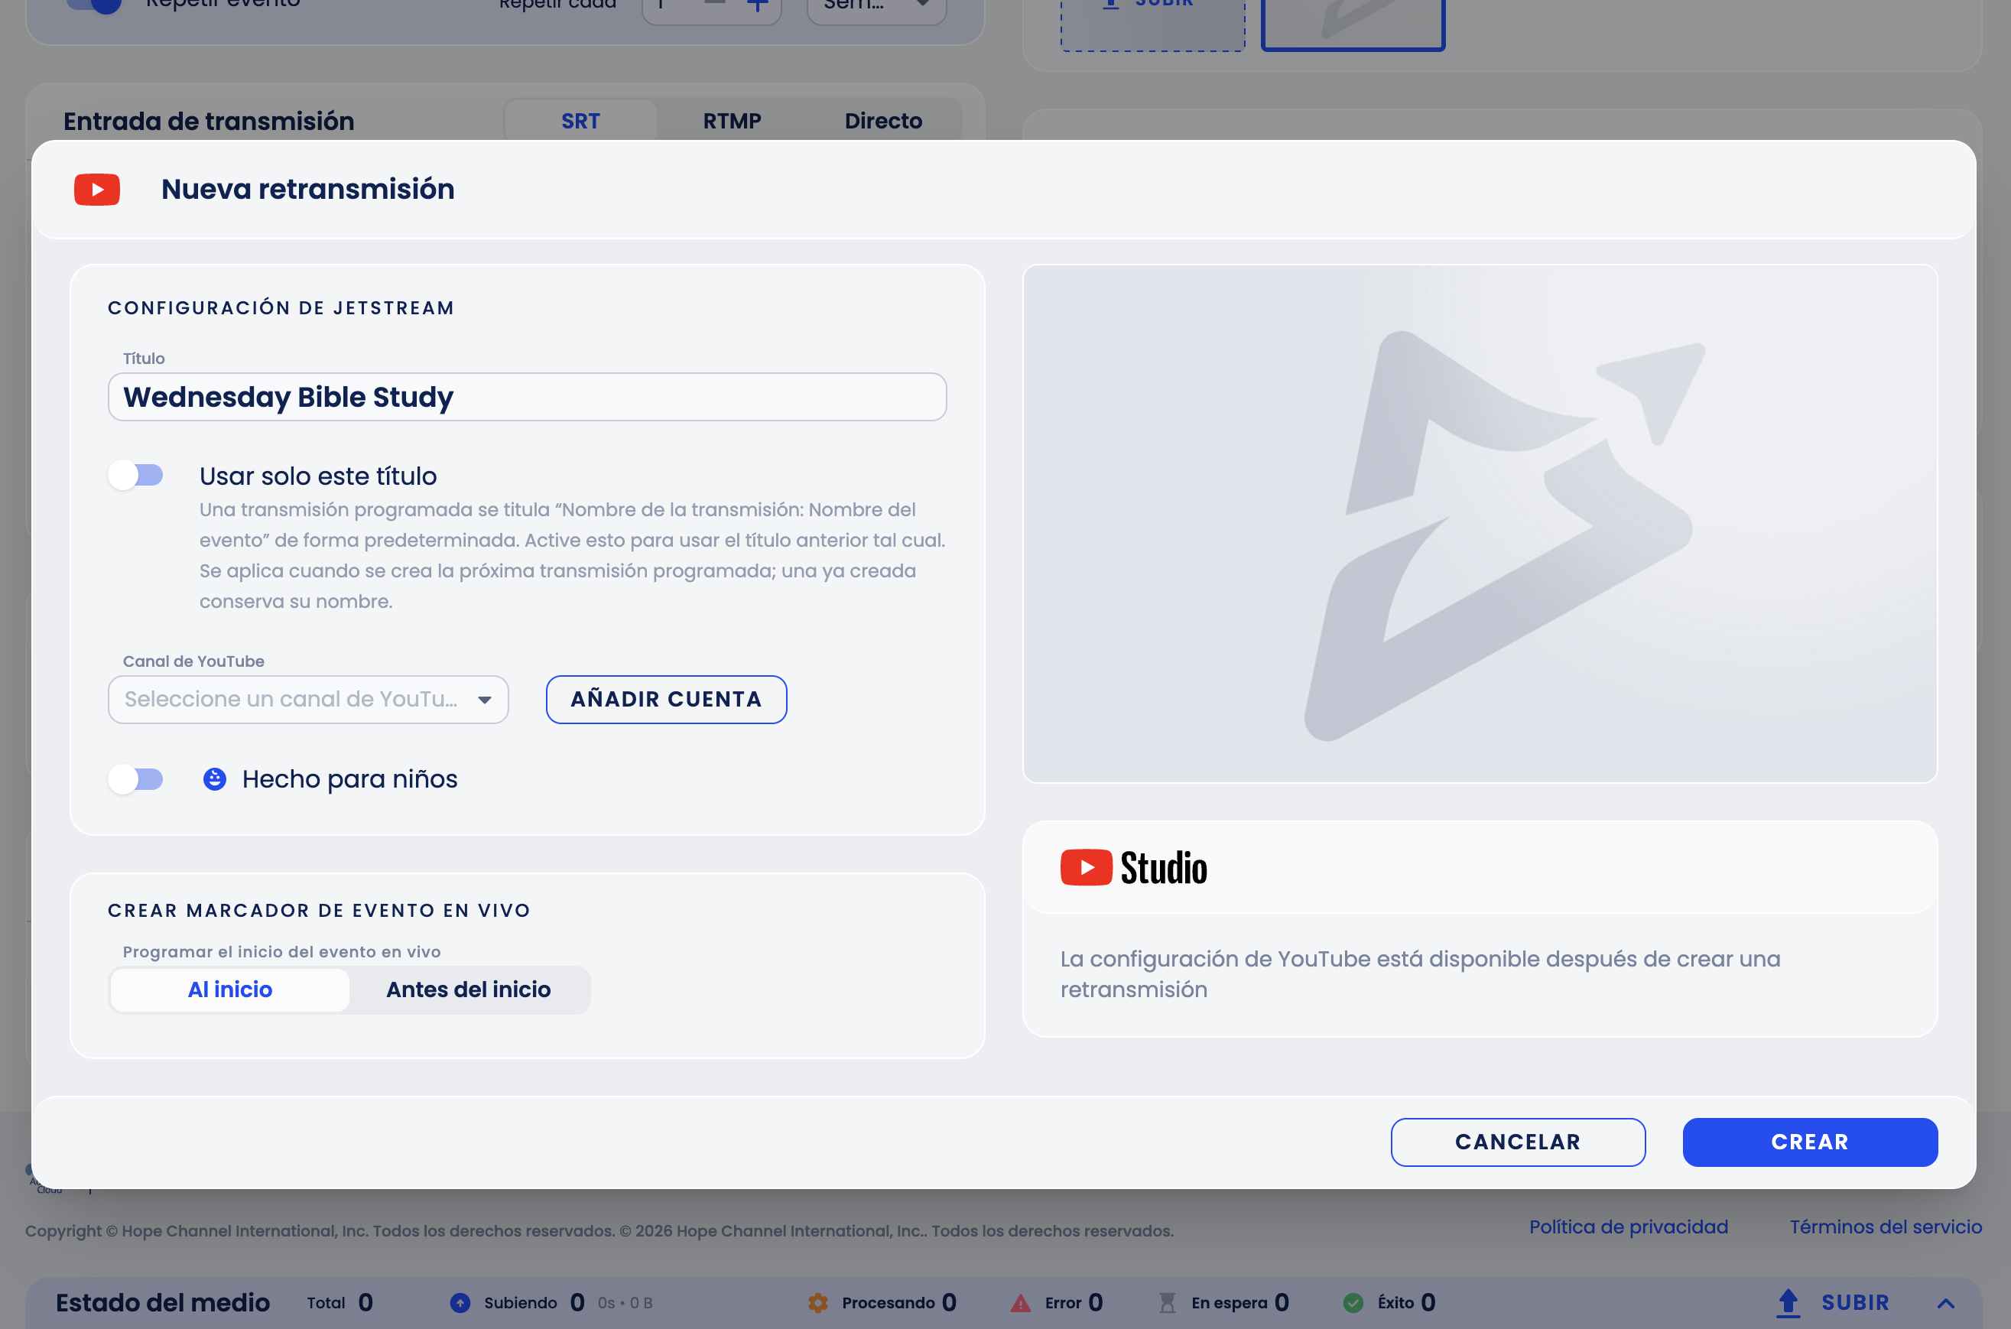Switch to Directo tab in background

(x=883, y=122)
